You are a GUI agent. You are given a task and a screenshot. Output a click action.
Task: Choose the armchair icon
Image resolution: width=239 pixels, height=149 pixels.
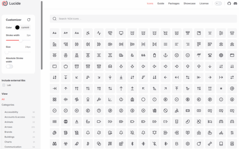[110, 66]
